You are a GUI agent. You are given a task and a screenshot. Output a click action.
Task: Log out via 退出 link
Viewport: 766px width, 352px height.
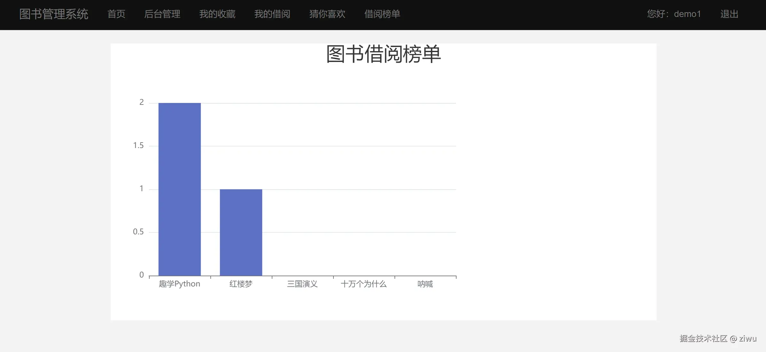coord(729,14)
